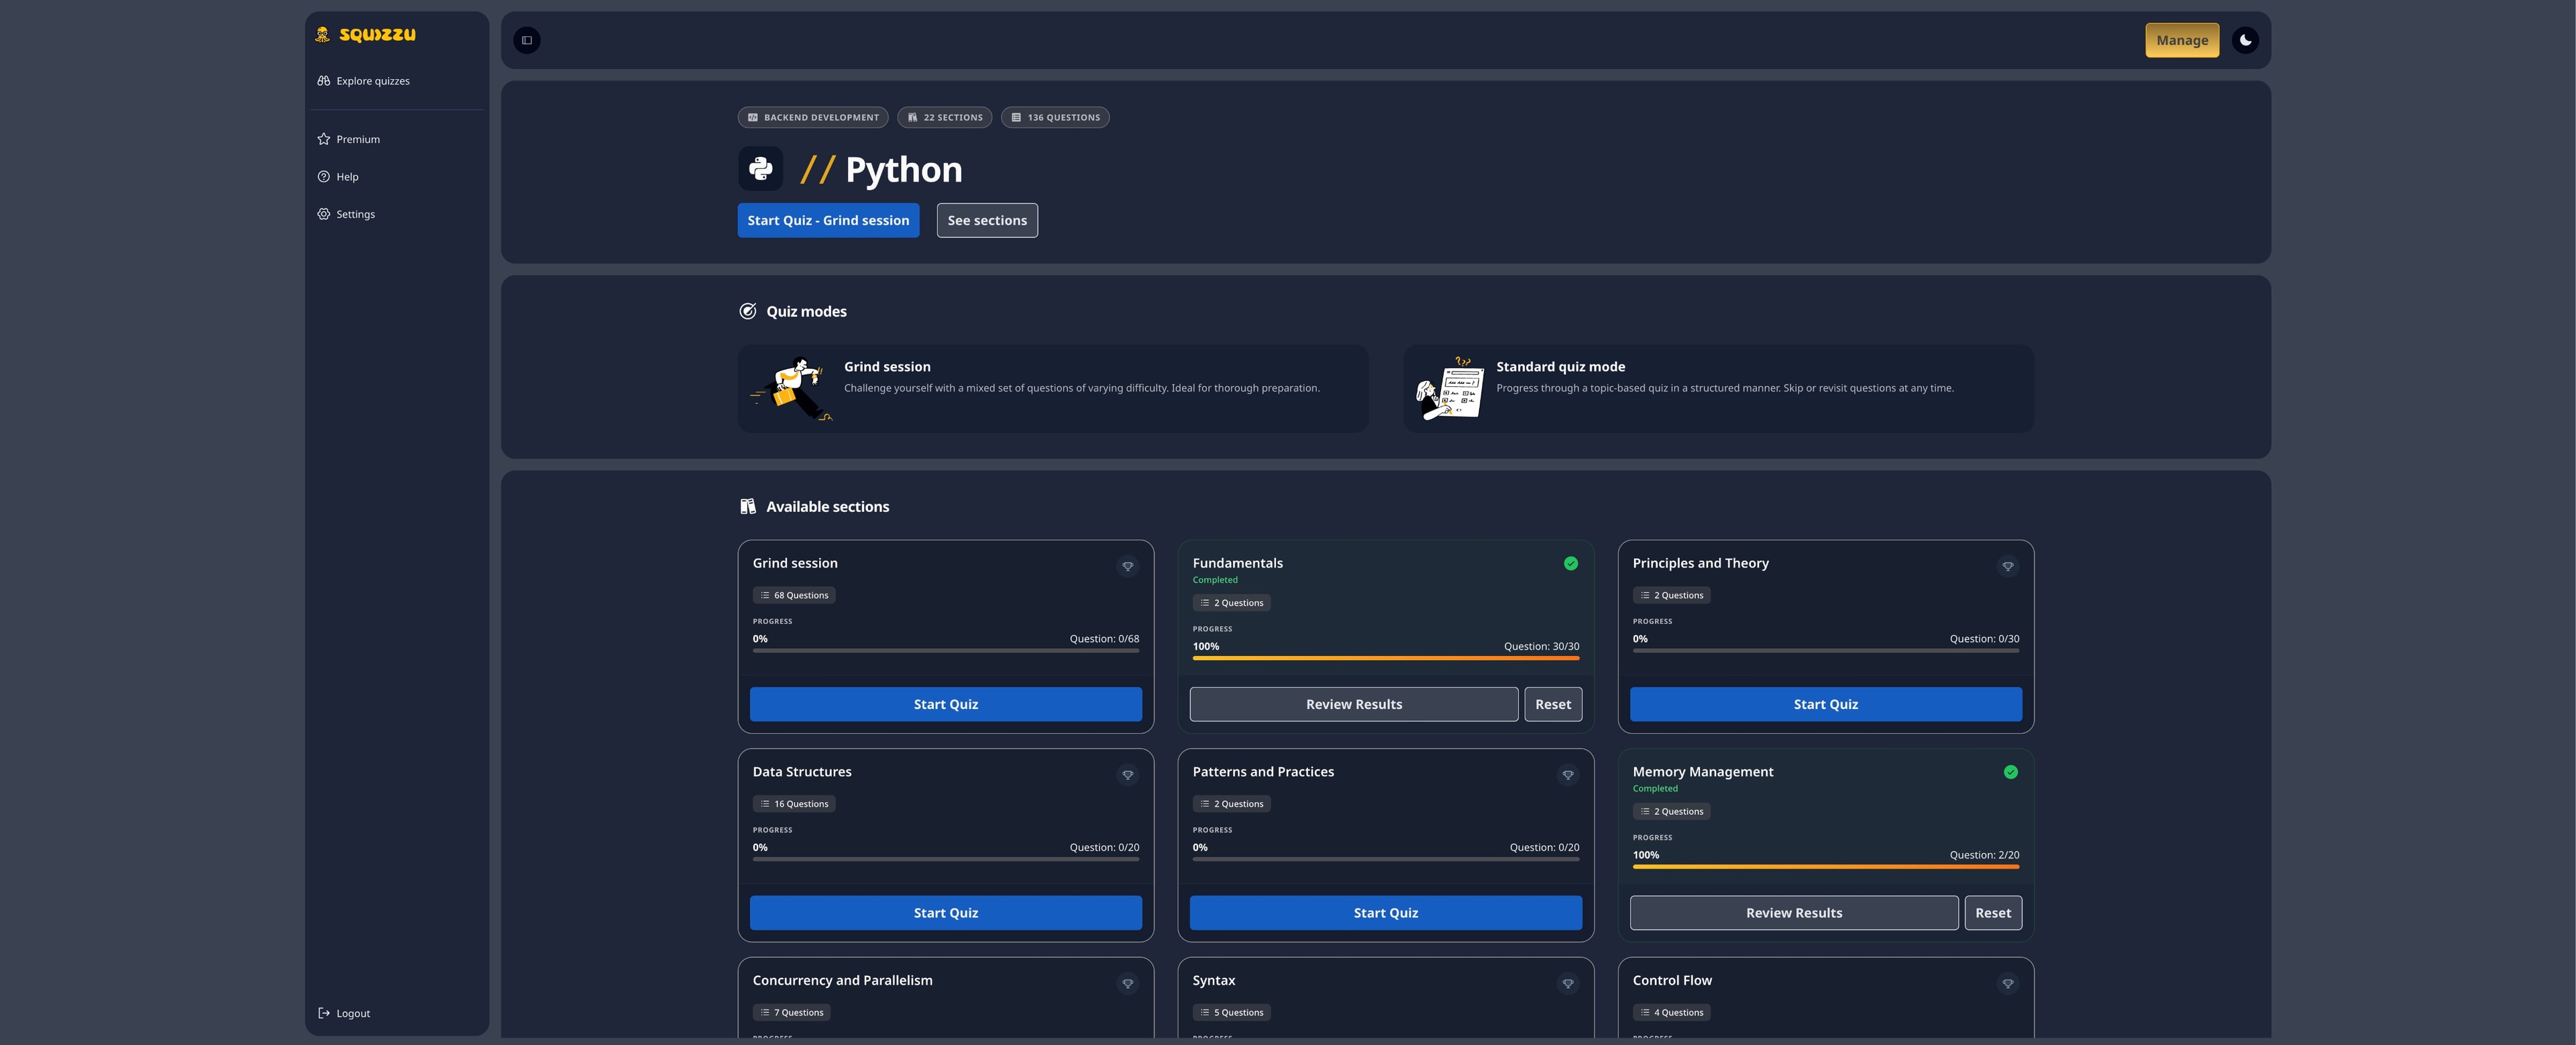Click diamond icon on Principles and Theory card
The image size is (2576, 1045).
tap(2007, 567)
